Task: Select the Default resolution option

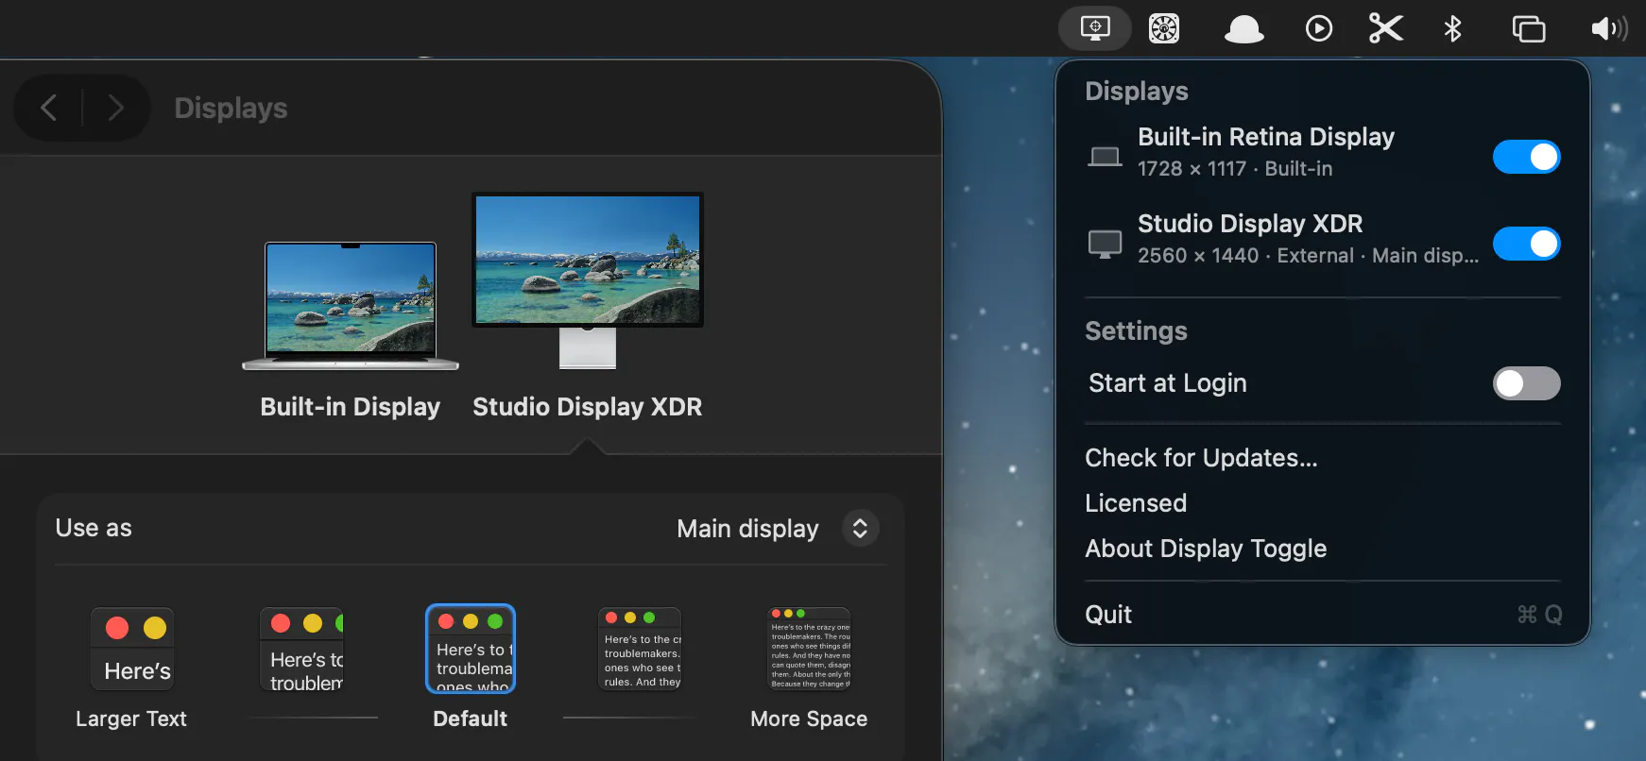Action: 471,649
